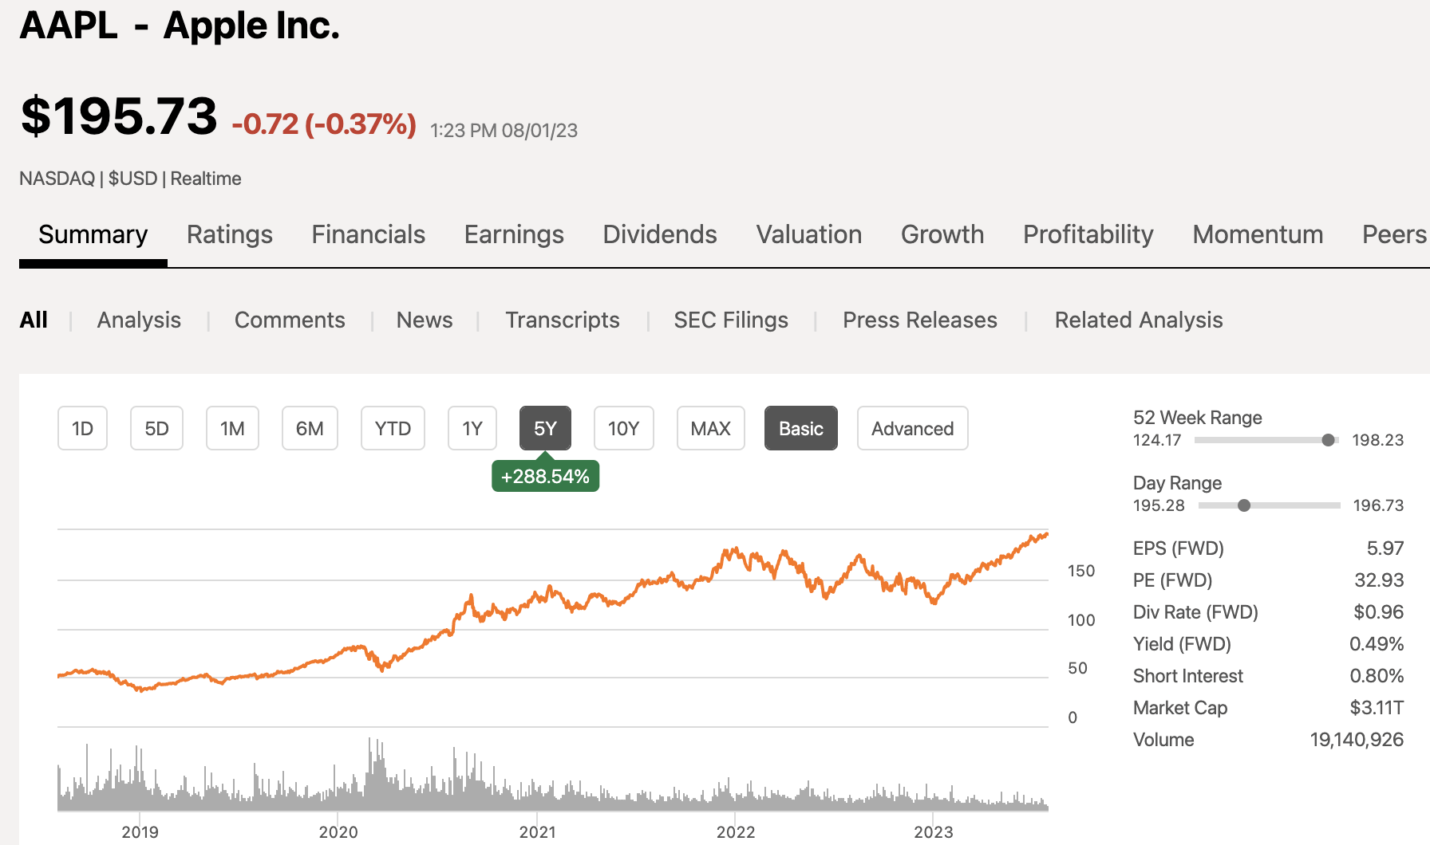Open the Profitability tab

click(x=1088, y=234)
